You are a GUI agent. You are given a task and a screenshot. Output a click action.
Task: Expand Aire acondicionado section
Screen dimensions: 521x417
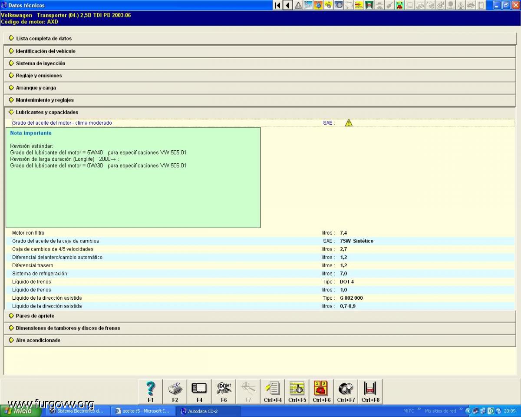click(x=260, y=340)
